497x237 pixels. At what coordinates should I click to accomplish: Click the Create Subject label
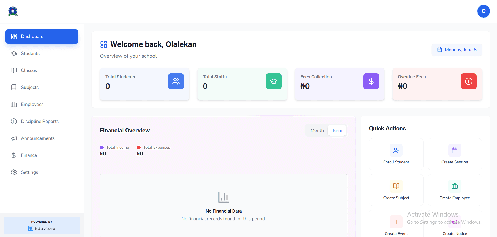pos(396,198)
